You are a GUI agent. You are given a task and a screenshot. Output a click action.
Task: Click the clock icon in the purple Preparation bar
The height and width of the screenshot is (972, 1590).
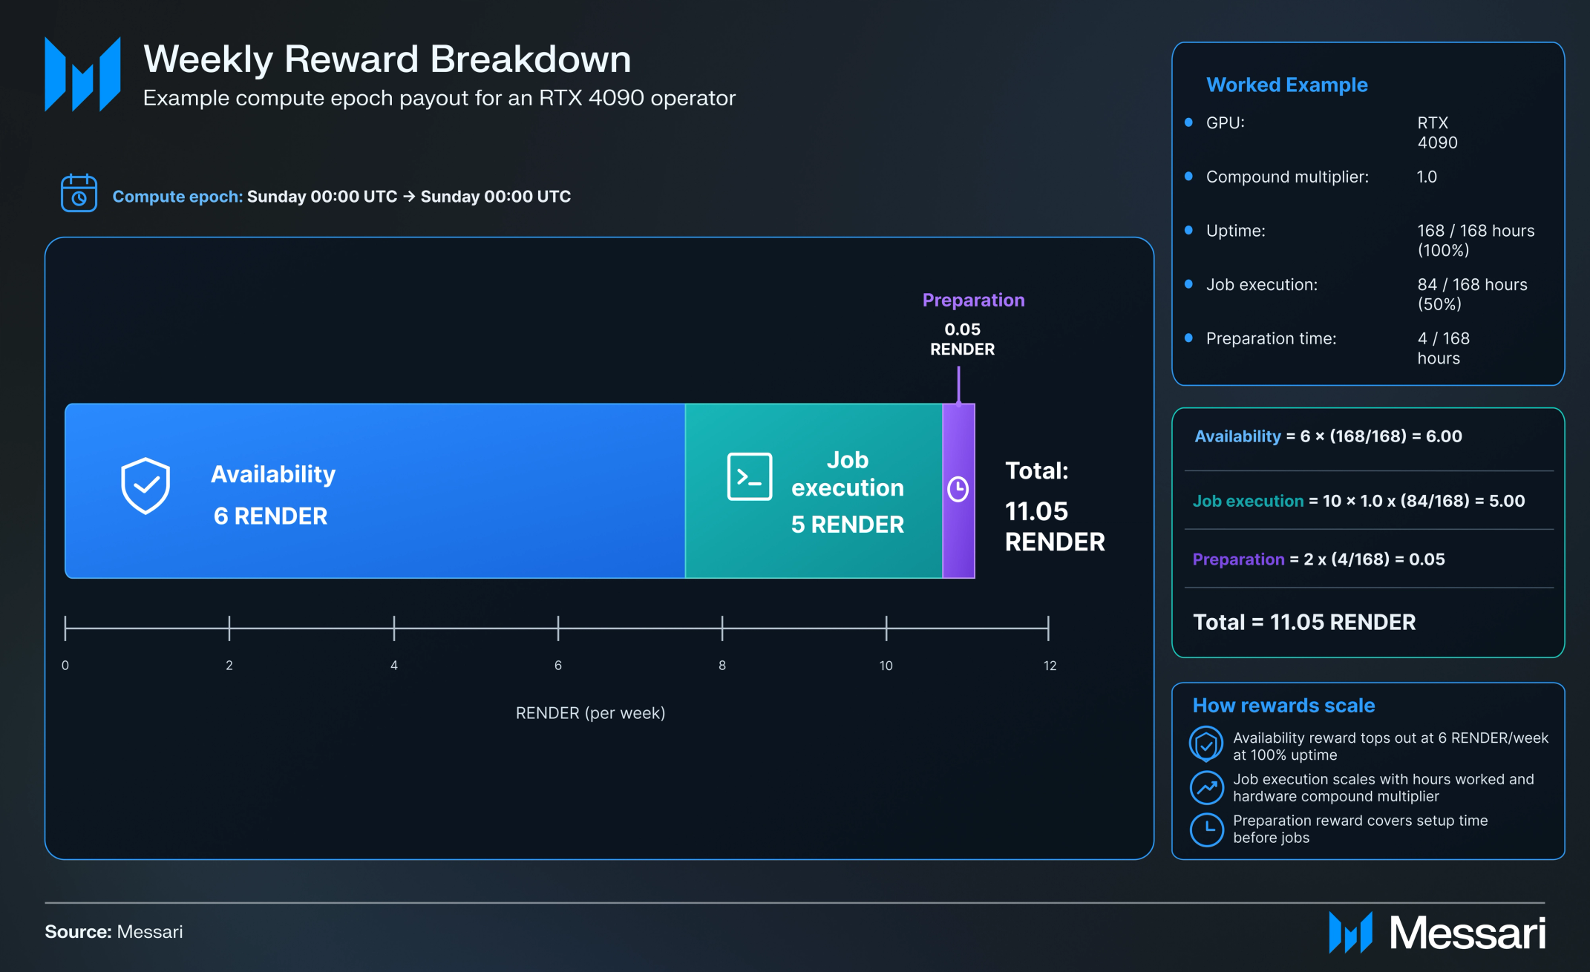click(x=958, y=489)
